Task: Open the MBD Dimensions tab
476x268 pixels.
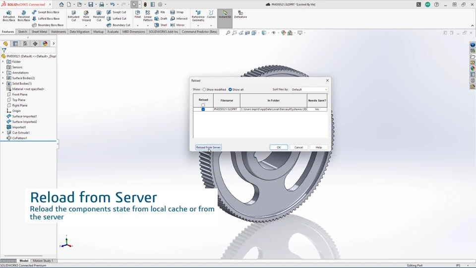Action: 133,32
